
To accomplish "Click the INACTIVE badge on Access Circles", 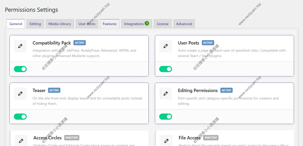I will click(72, 138).
